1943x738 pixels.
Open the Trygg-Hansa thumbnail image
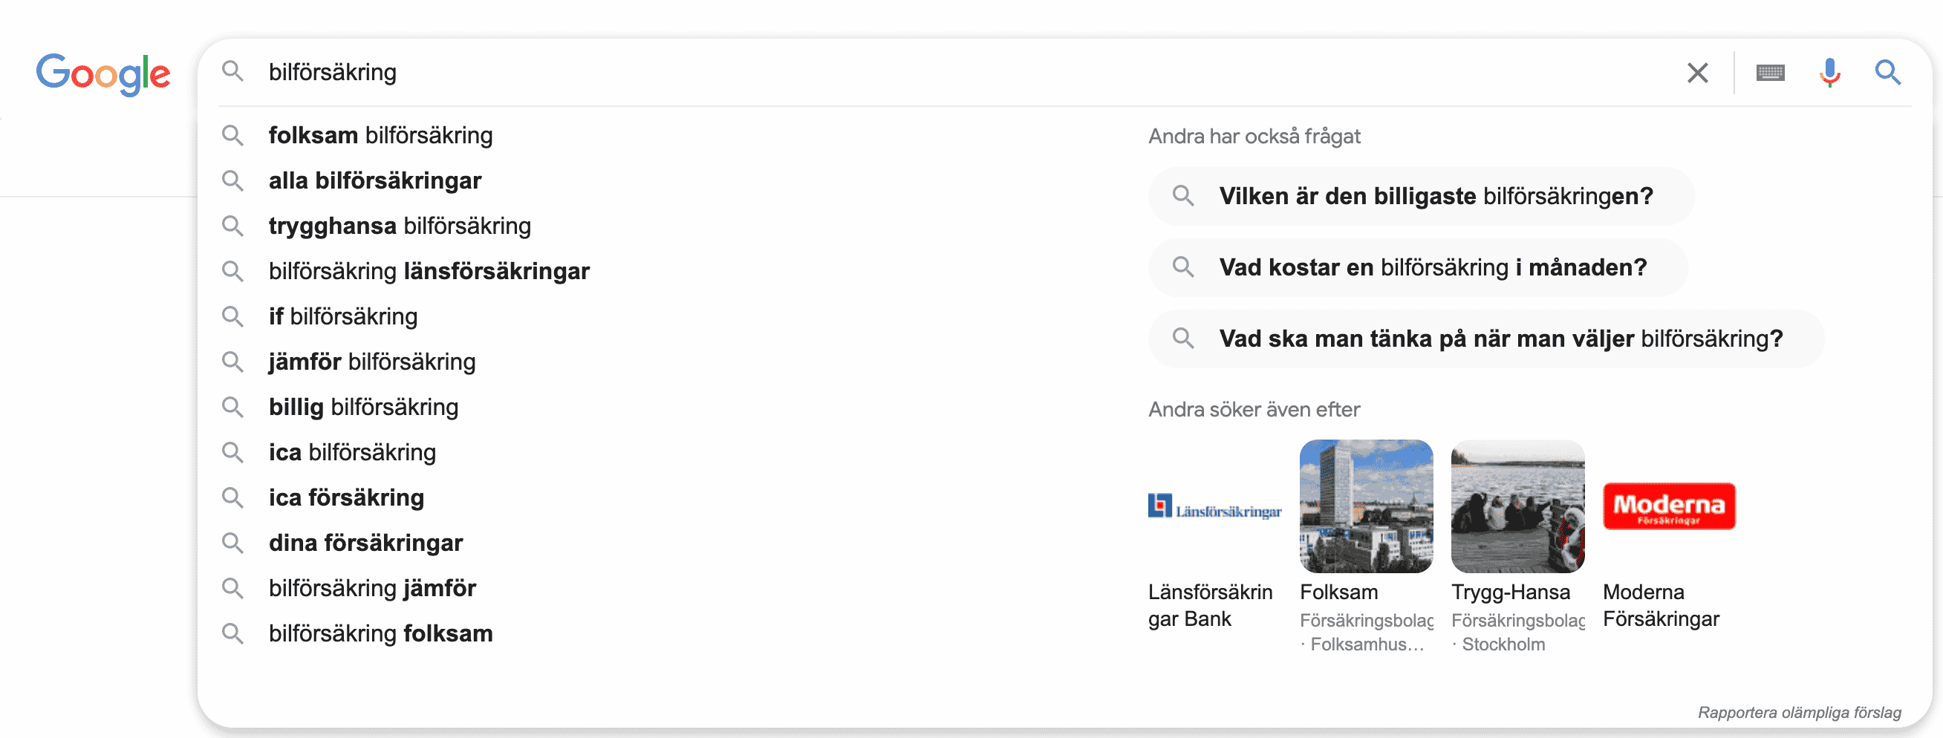[1517, 506]
